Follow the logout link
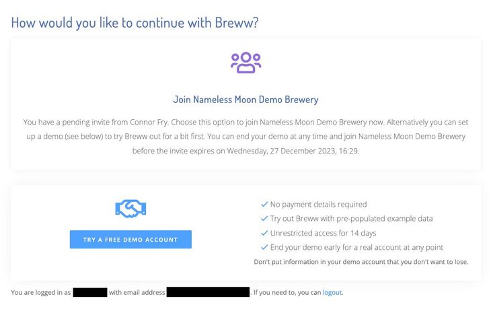 pos(332,292)
